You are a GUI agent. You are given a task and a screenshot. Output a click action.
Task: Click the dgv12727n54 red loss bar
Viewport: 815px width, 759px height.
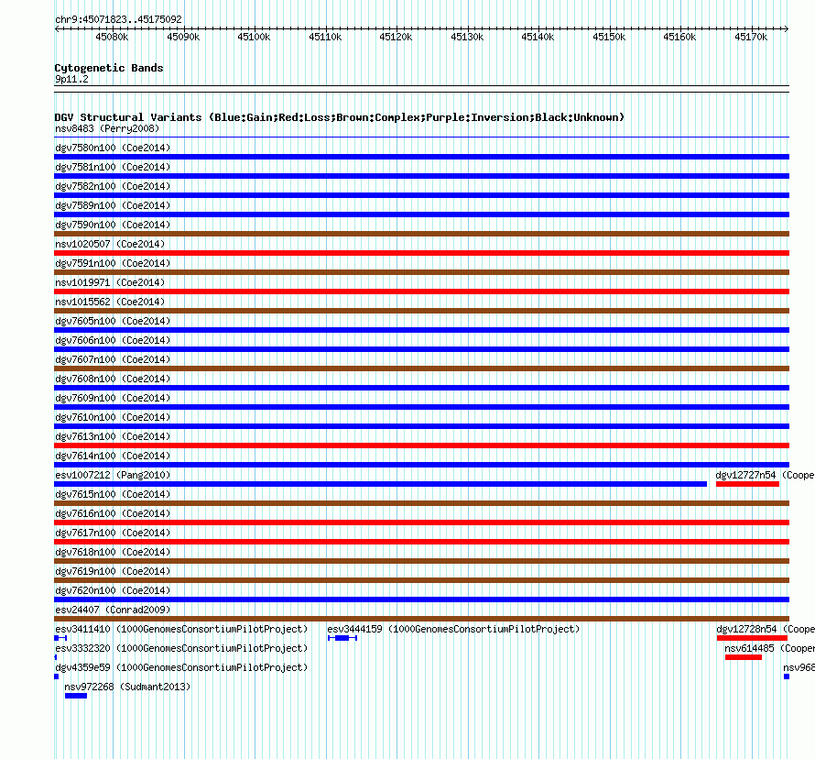coord(747,484)
